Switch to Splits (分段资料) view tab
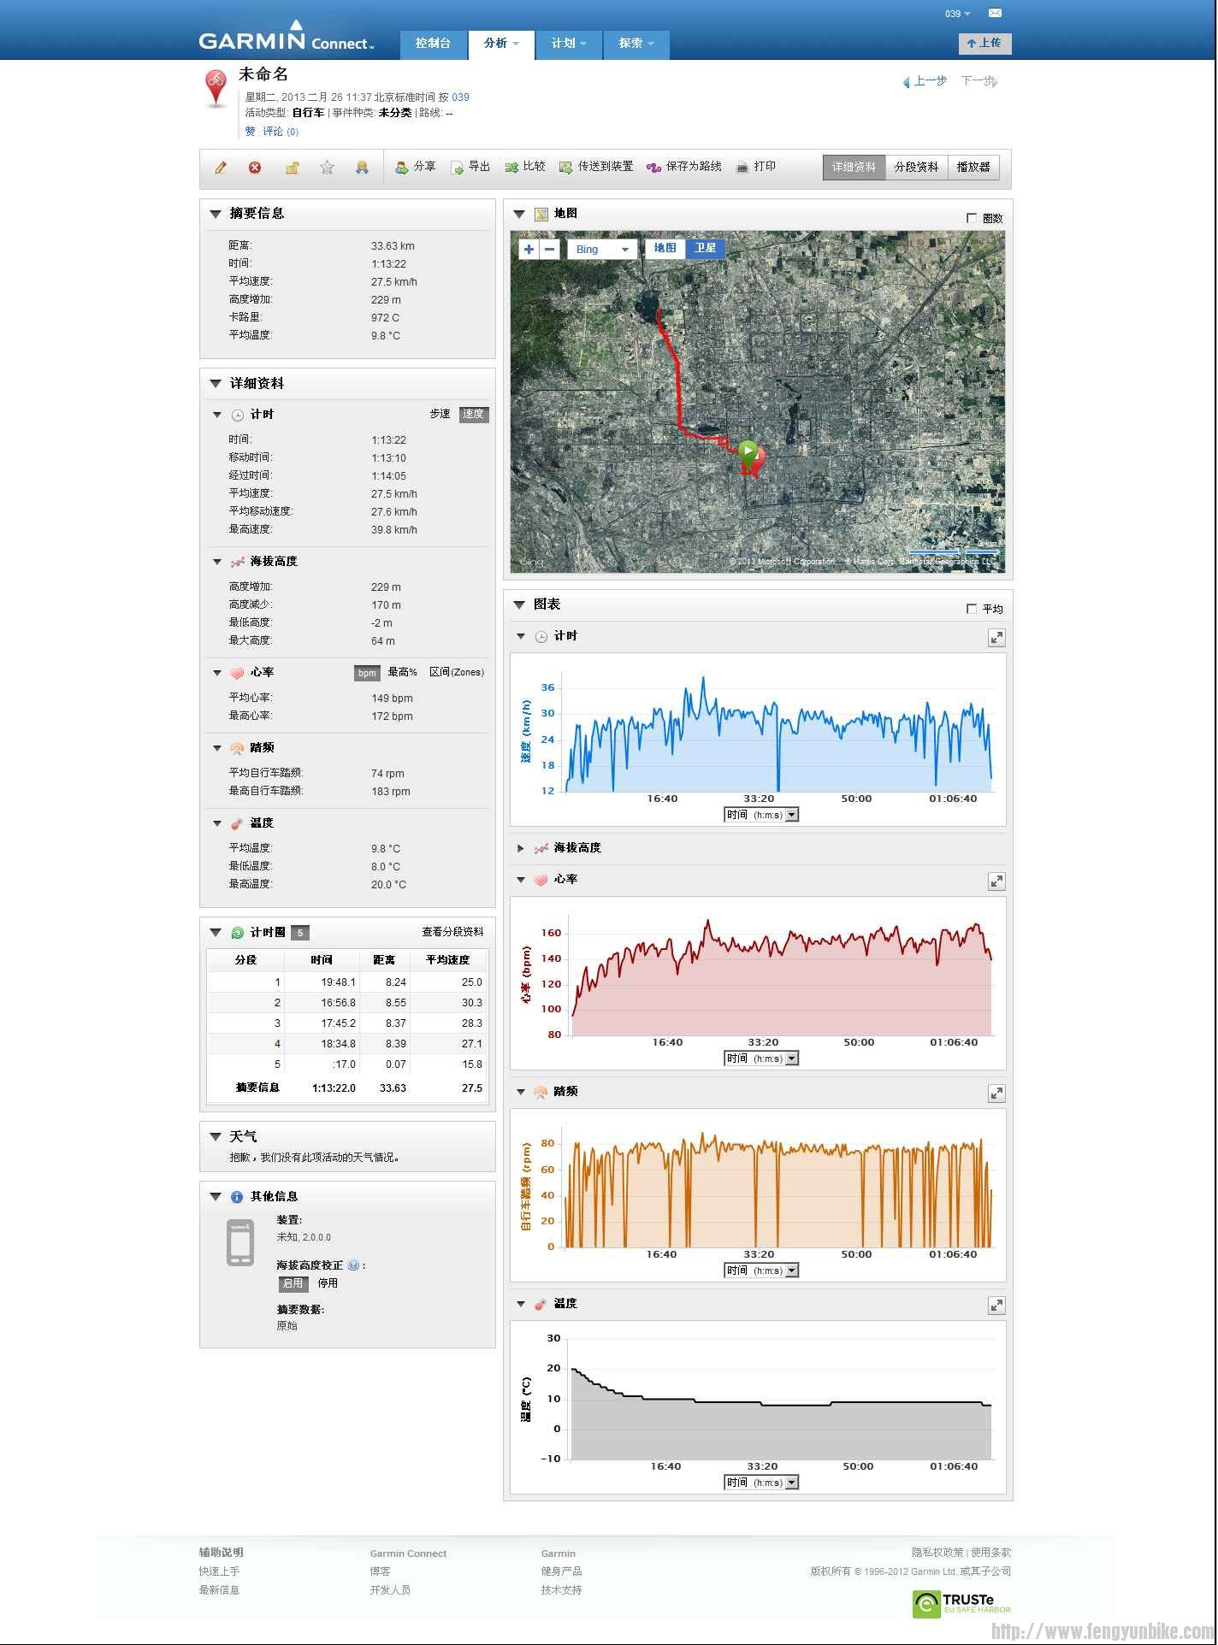Viewport: 1218px width, 1645px height. pos(916,168)
